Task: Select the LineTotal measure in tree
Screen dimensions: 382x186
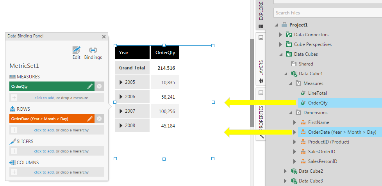Action: 317,93
